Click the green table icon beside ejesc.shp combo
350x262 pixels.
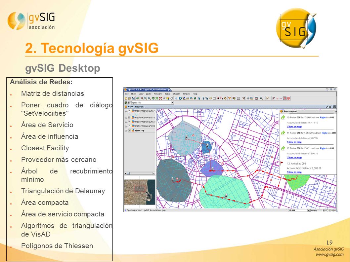126,102
